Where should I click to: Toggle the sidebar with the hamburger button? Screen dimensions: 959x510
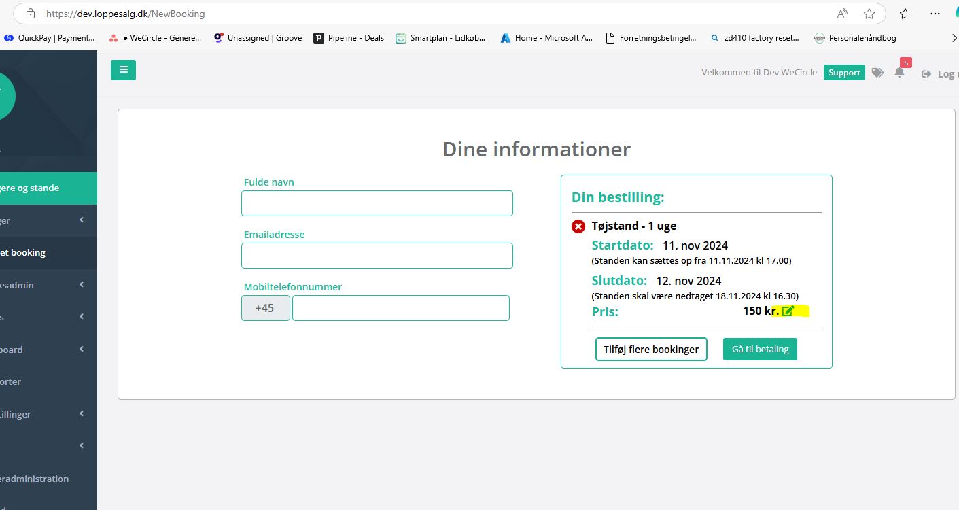pos(123,70)
